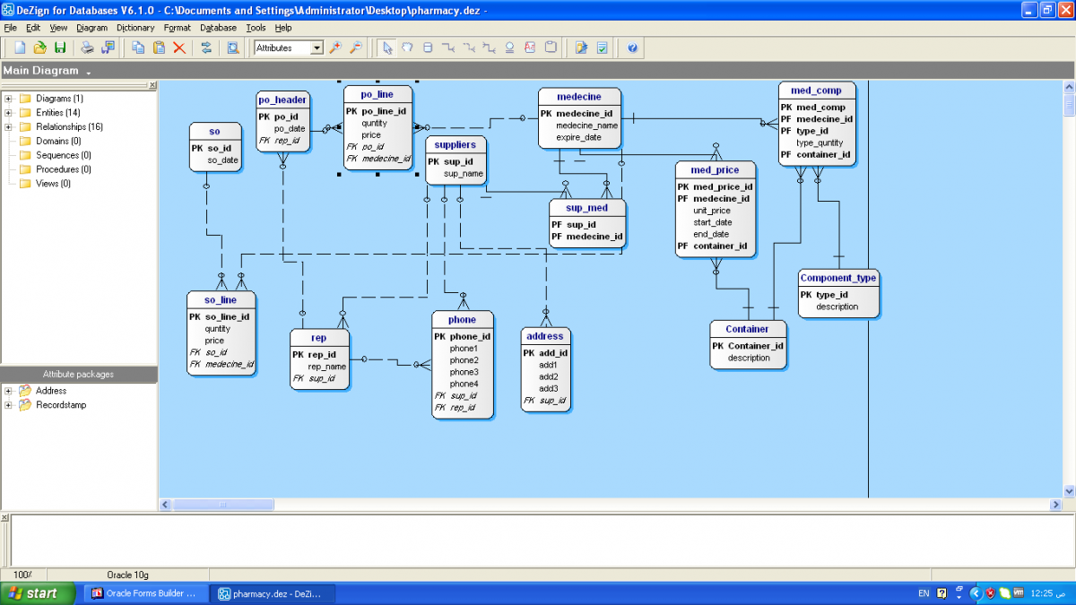Expand the Relationships (16) tree node

pyautogui.click(x=8, y=127)
